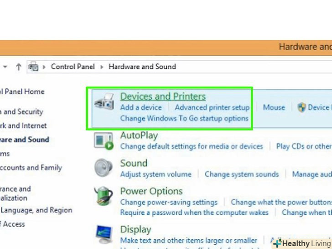Viewport: 332px width, 249px height.
Task: Click Add a device link
Action: point(141,107)
